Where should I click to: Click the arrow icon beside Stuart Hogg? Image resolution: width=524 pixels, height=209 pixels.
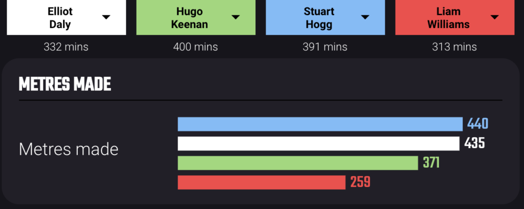[x=365, y=17]
